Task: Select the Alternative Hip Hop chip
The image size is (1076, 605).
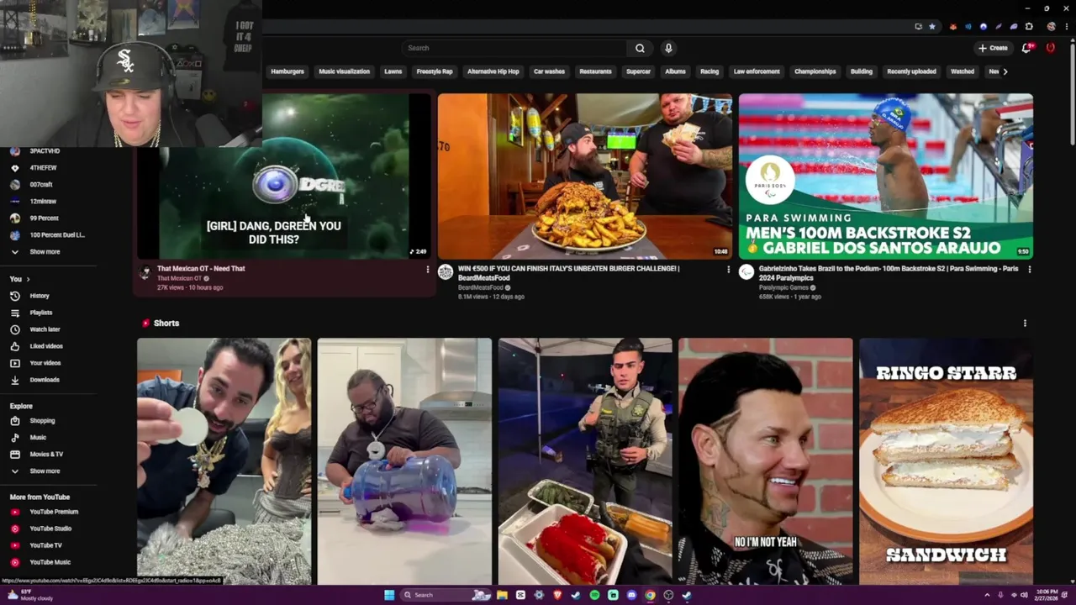Action: [493, 71]
